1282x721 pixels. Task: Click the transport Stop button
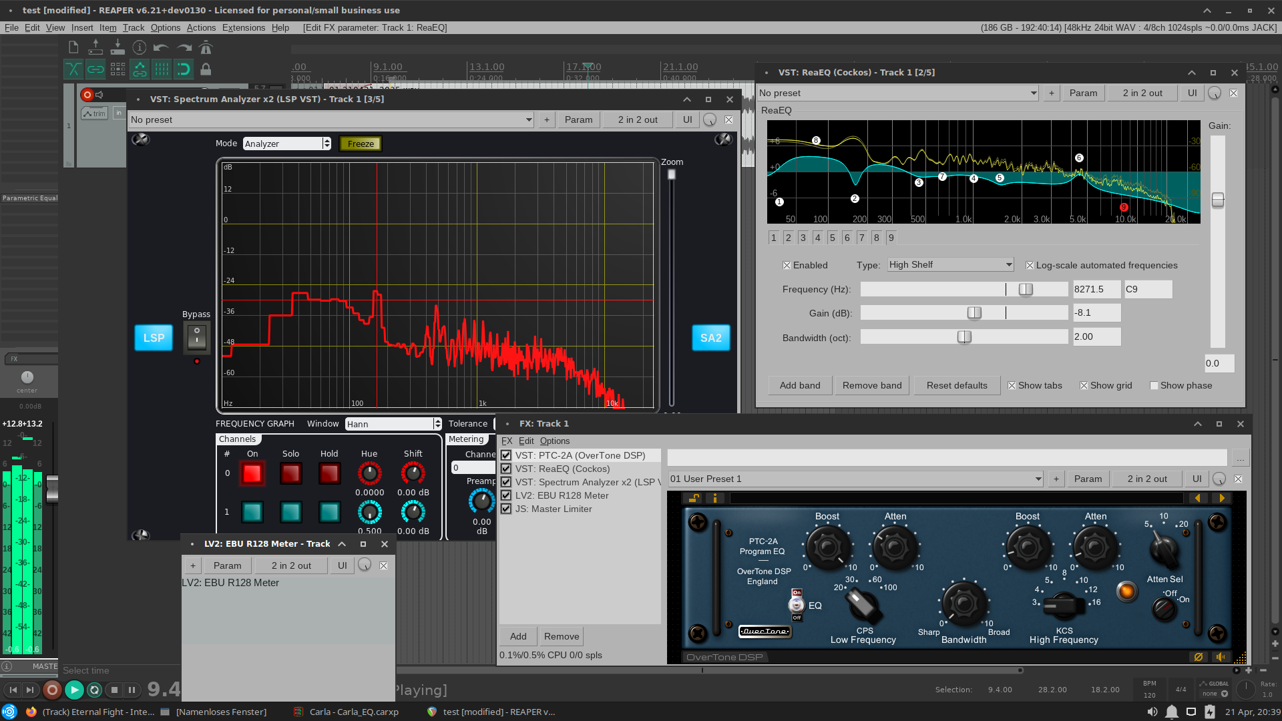114,690
